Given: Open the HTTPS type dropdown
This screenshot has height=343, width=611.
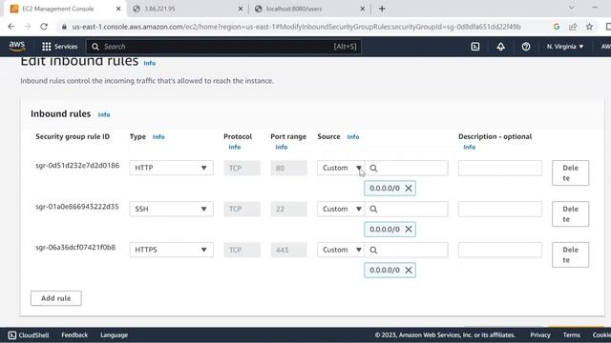Looking at the screenshot, I should click(172, 250).
